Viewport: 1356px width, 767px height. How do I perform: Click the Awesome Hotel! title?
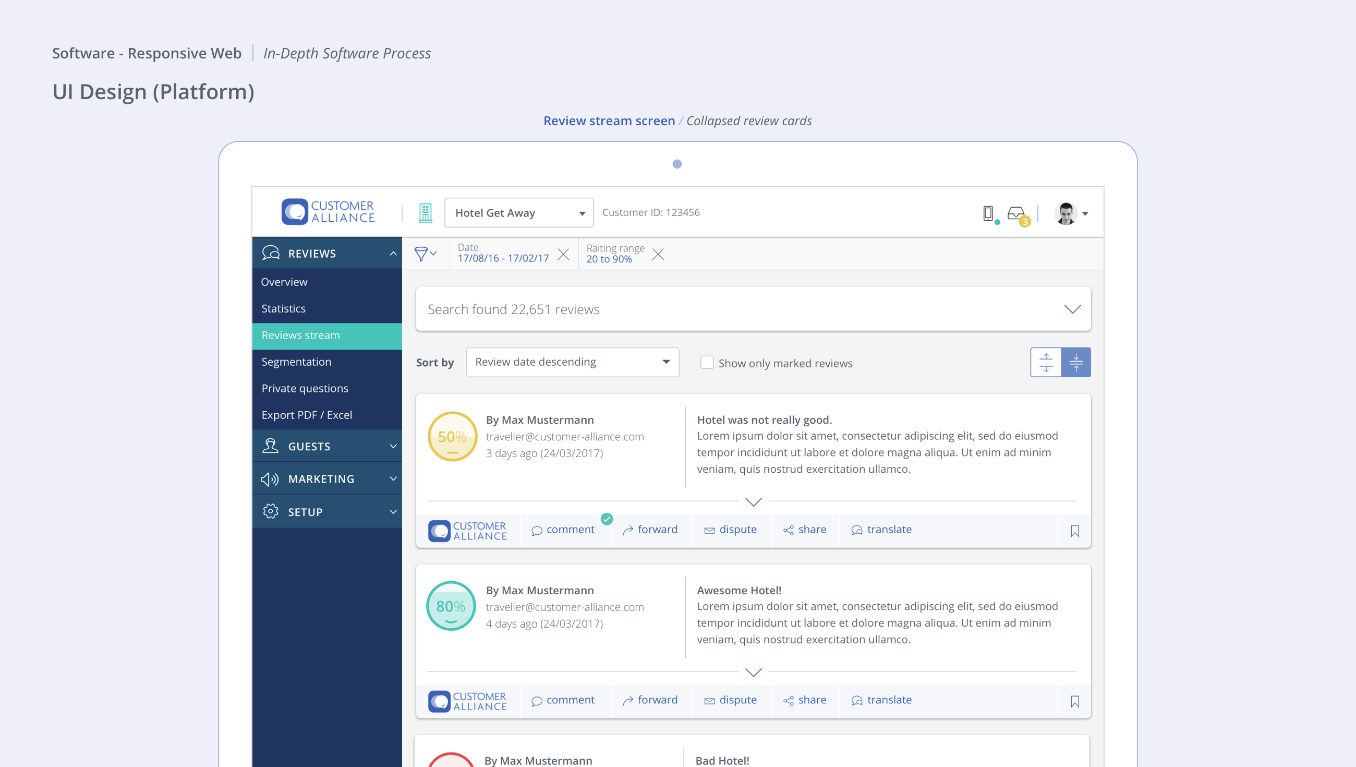739,591
